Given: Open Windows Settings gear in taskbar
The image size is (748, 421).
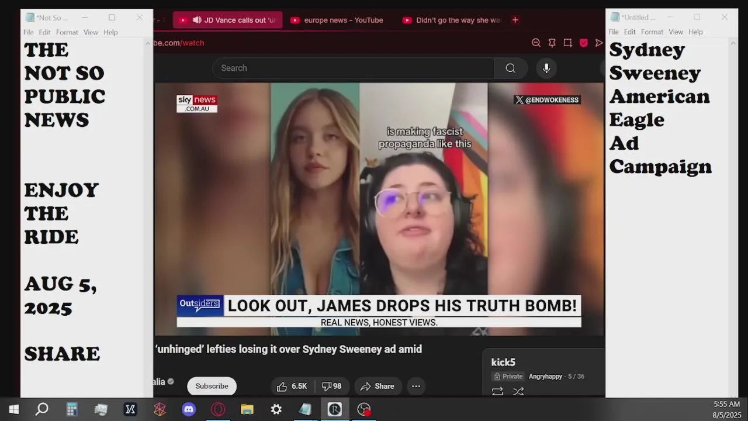Looking at the screenshot, I should tap(276, 409).
